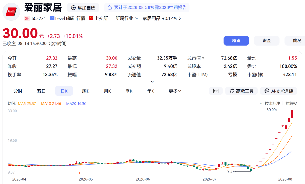Image resolution: width=305 pixels, height=184 pixels.
Task: Click the 量比 1.55 value
Action: 292,58
